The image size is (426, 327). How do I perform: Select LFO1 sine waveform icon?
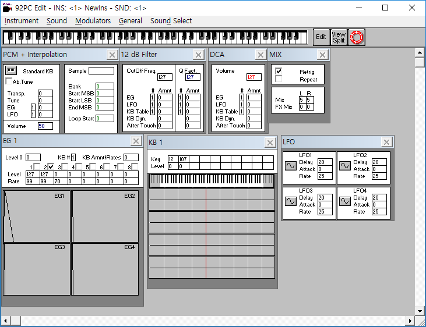click(290, 165)
